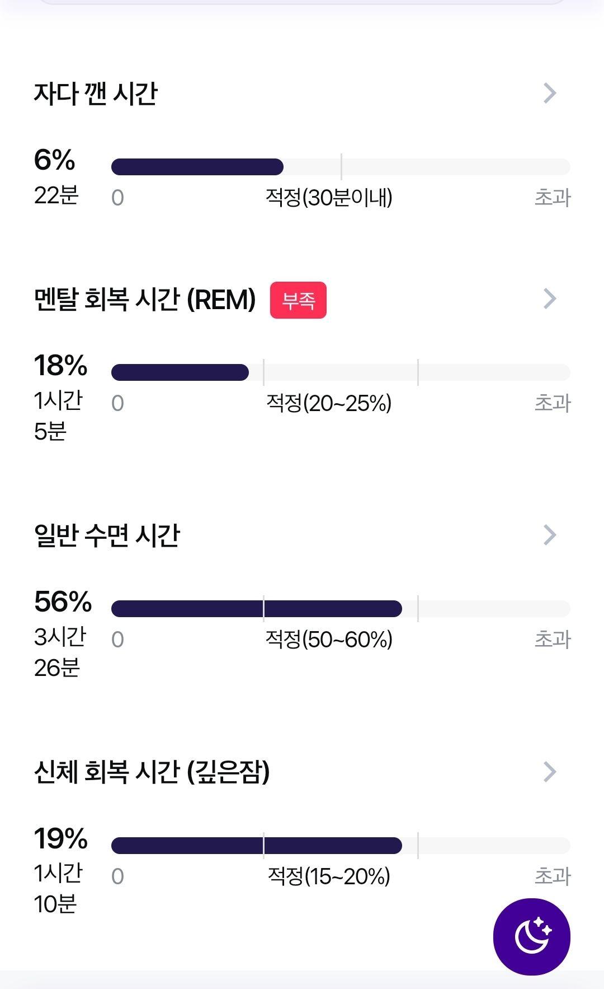Expand the 자다 깬 시간 details chevron
Screen dimensions: 604x989
[x=550, y=93]
